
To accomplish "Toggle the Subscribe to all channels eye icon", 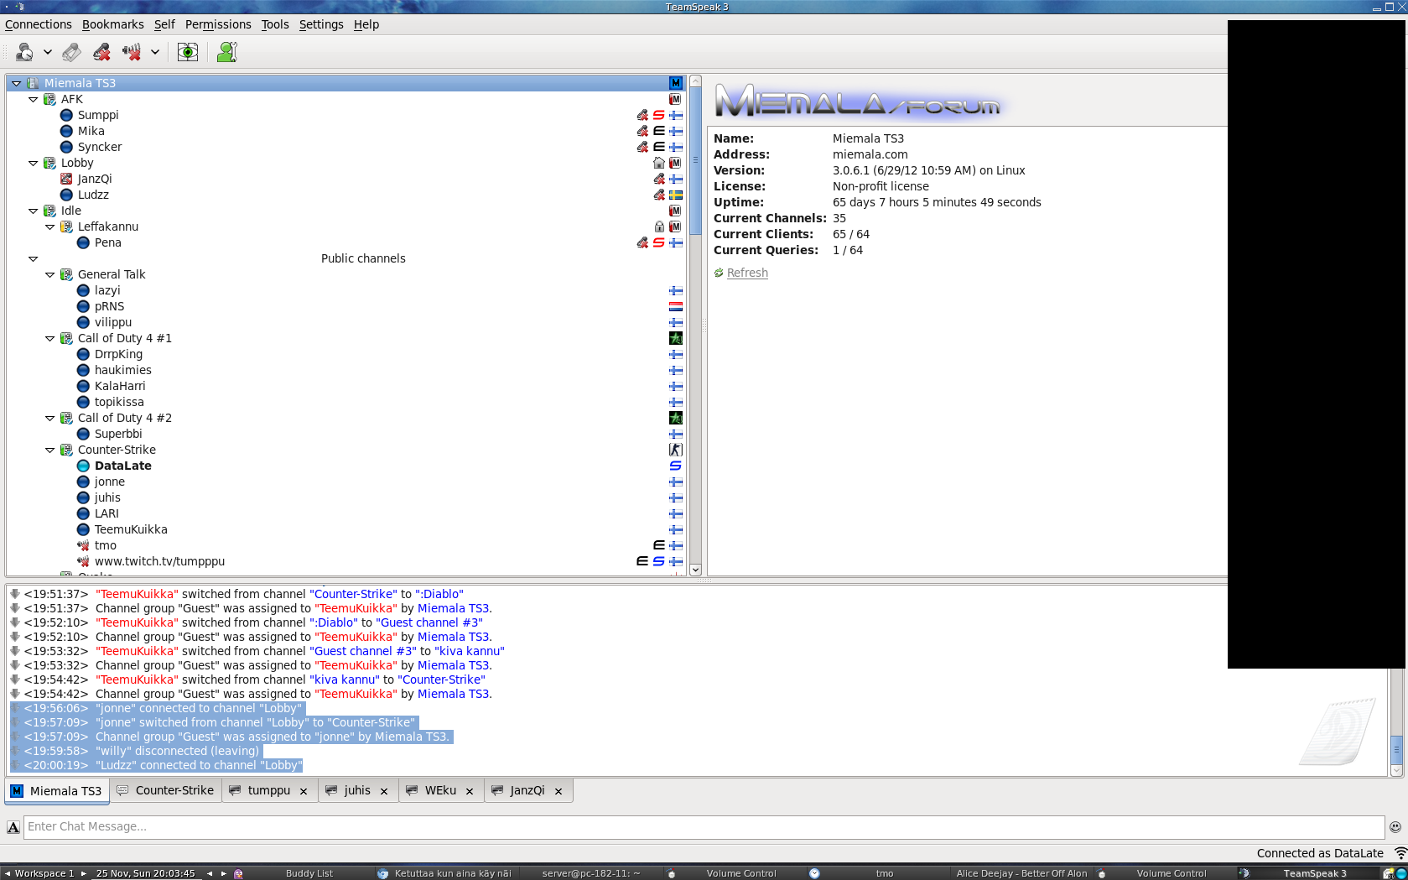I will click(x=188, y=52).
